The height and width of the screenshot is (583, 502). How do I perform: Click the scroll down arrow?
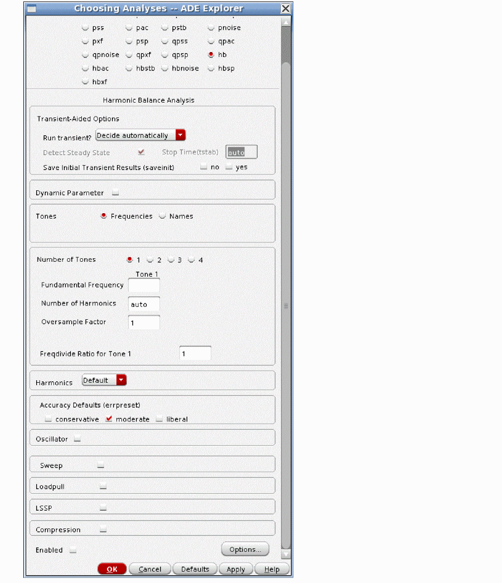coord(286,554)
